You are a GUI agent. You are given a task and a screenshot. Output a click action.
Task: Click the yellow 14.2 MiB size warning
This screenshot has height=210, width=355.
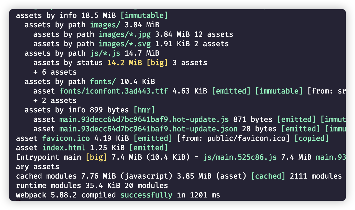(125, 63)
